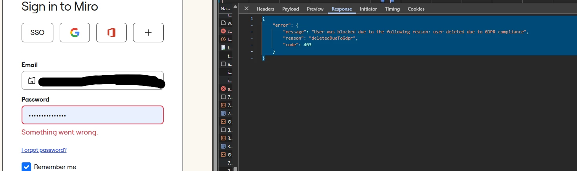Select the failed 'a...' request with red error icon
The width and height of the screenshot is (577, 171).
226,89
